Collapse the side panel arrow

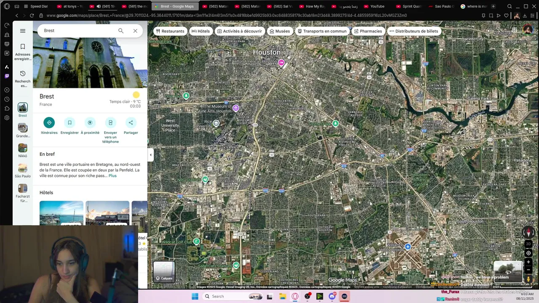[x=150, y=155]
